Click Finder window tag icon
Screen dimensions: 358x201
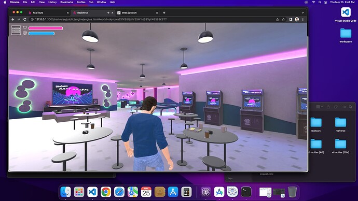pyautogui.click(x=336, y=107)
